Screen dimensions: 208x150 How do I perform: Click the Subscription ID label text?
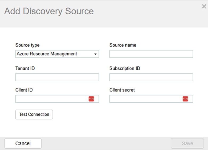pos(125,68)
